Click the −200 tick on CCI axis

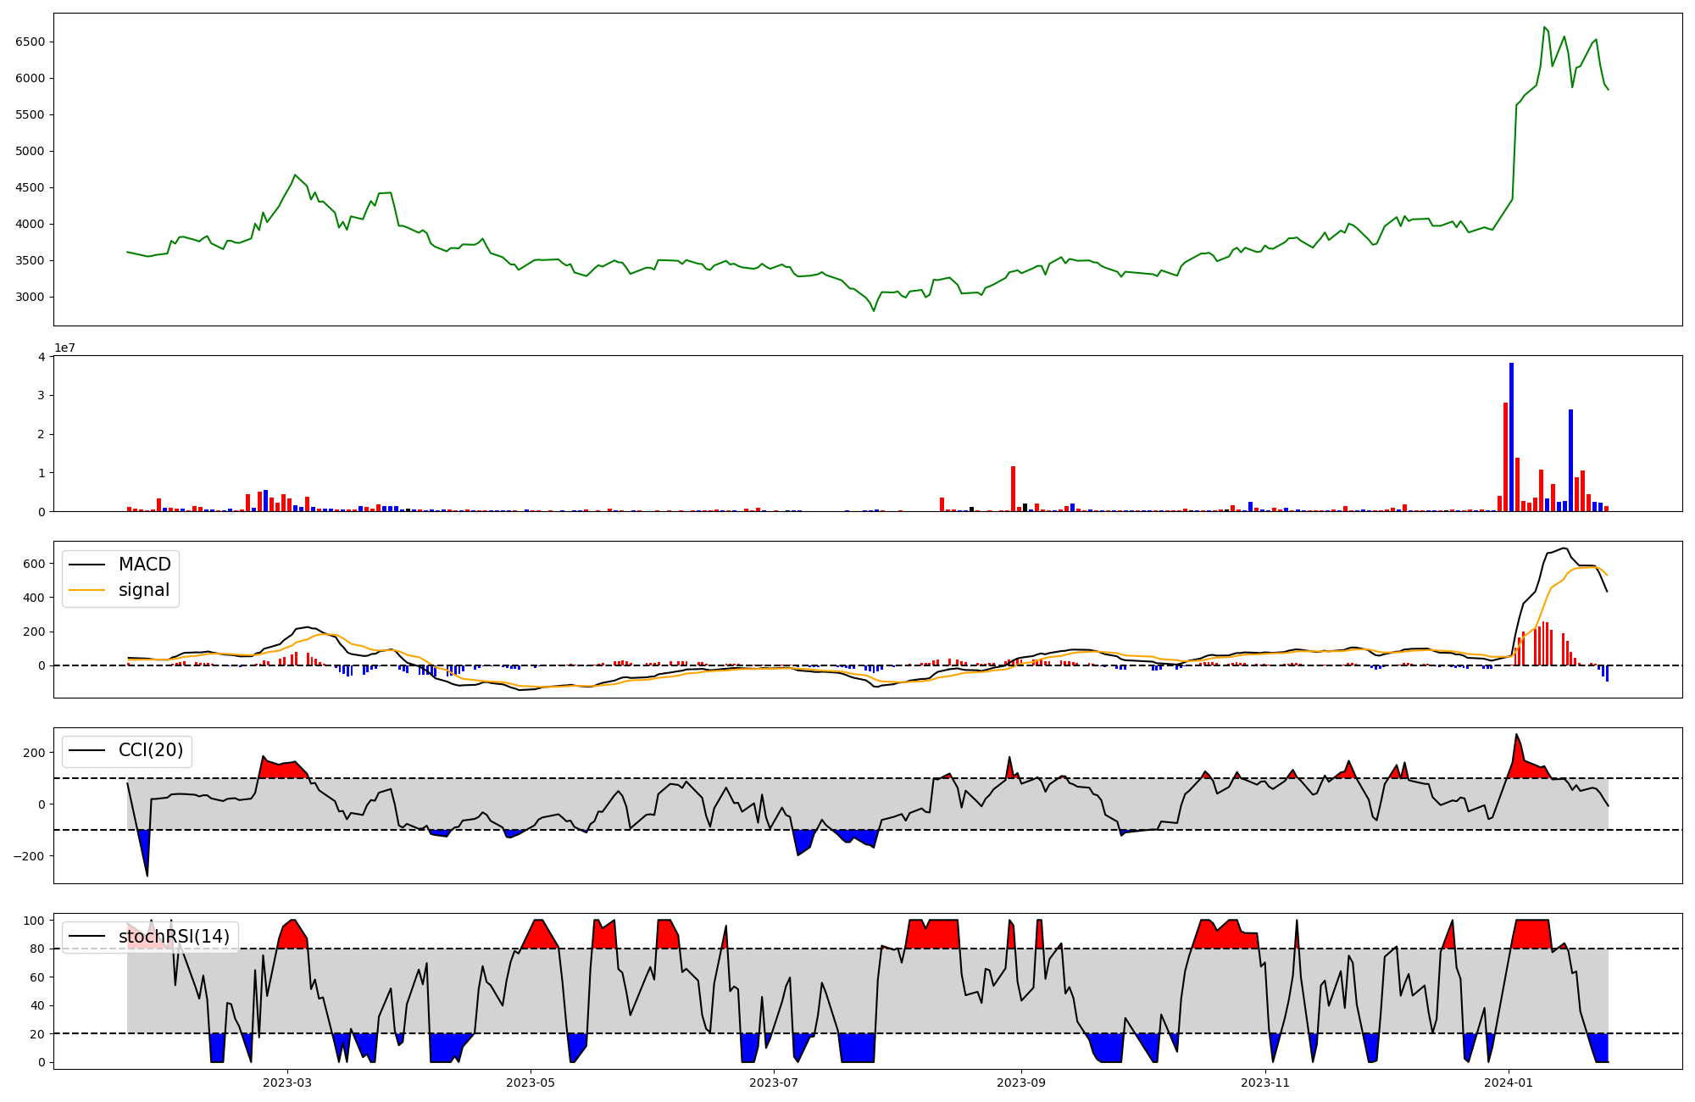point(29,856)
